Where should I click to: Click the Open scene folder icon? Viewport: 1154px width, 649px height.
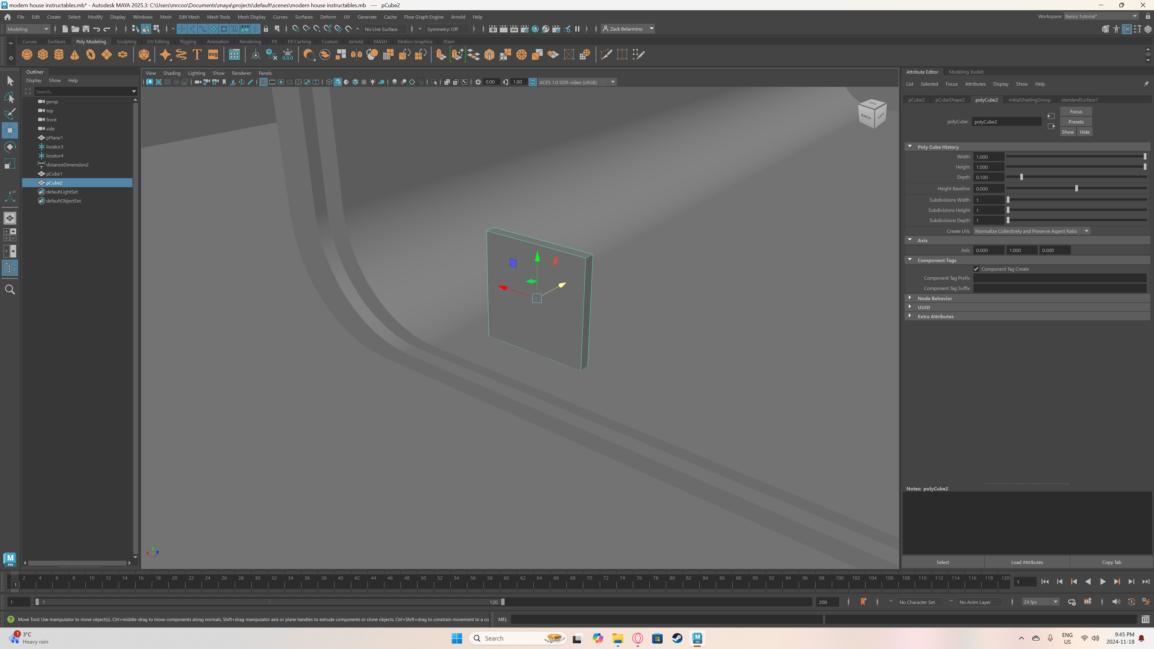(75, 29)
